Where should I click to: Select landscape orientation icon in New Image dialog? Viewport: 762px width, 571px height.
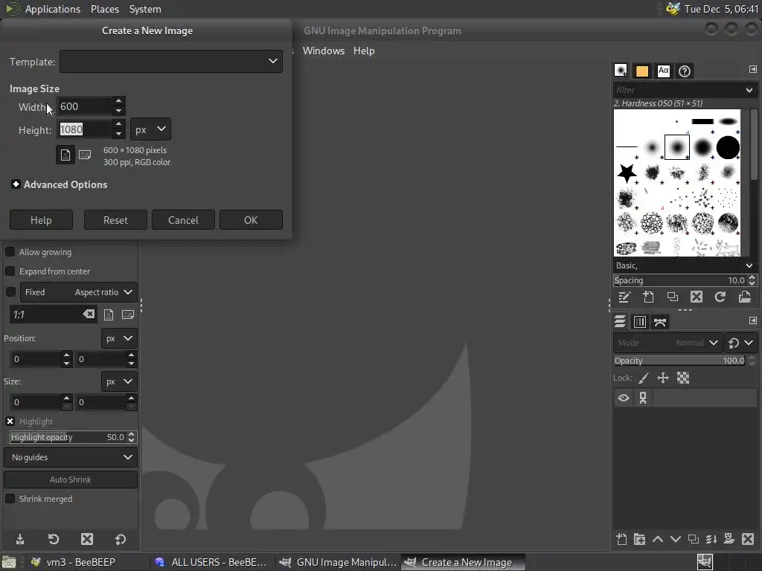tap(85, 155)
